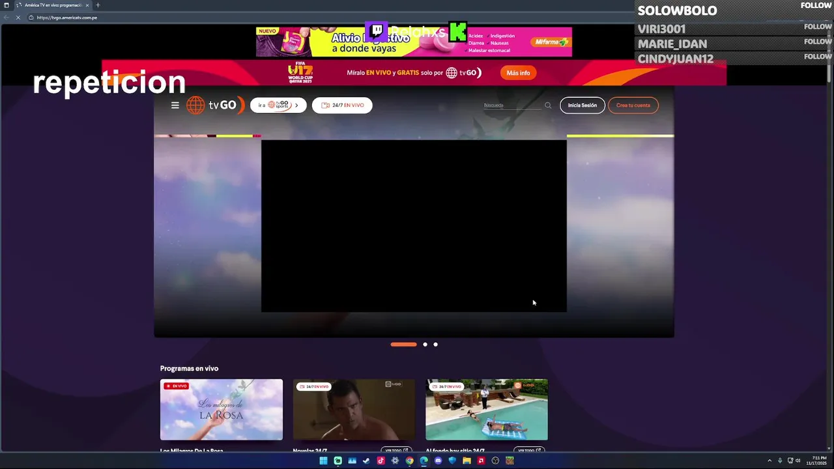The height and width of the screenshot is (469, 834).
Task: Open the volume tray icon
Action: tap(798, 461)
